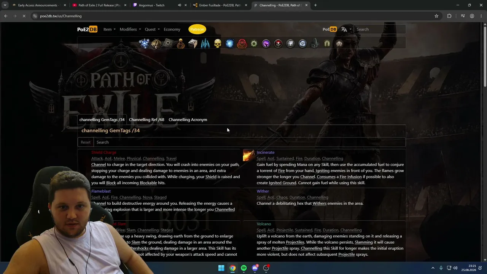Click the brown figurine icon in icon bar

coord(181,44)
